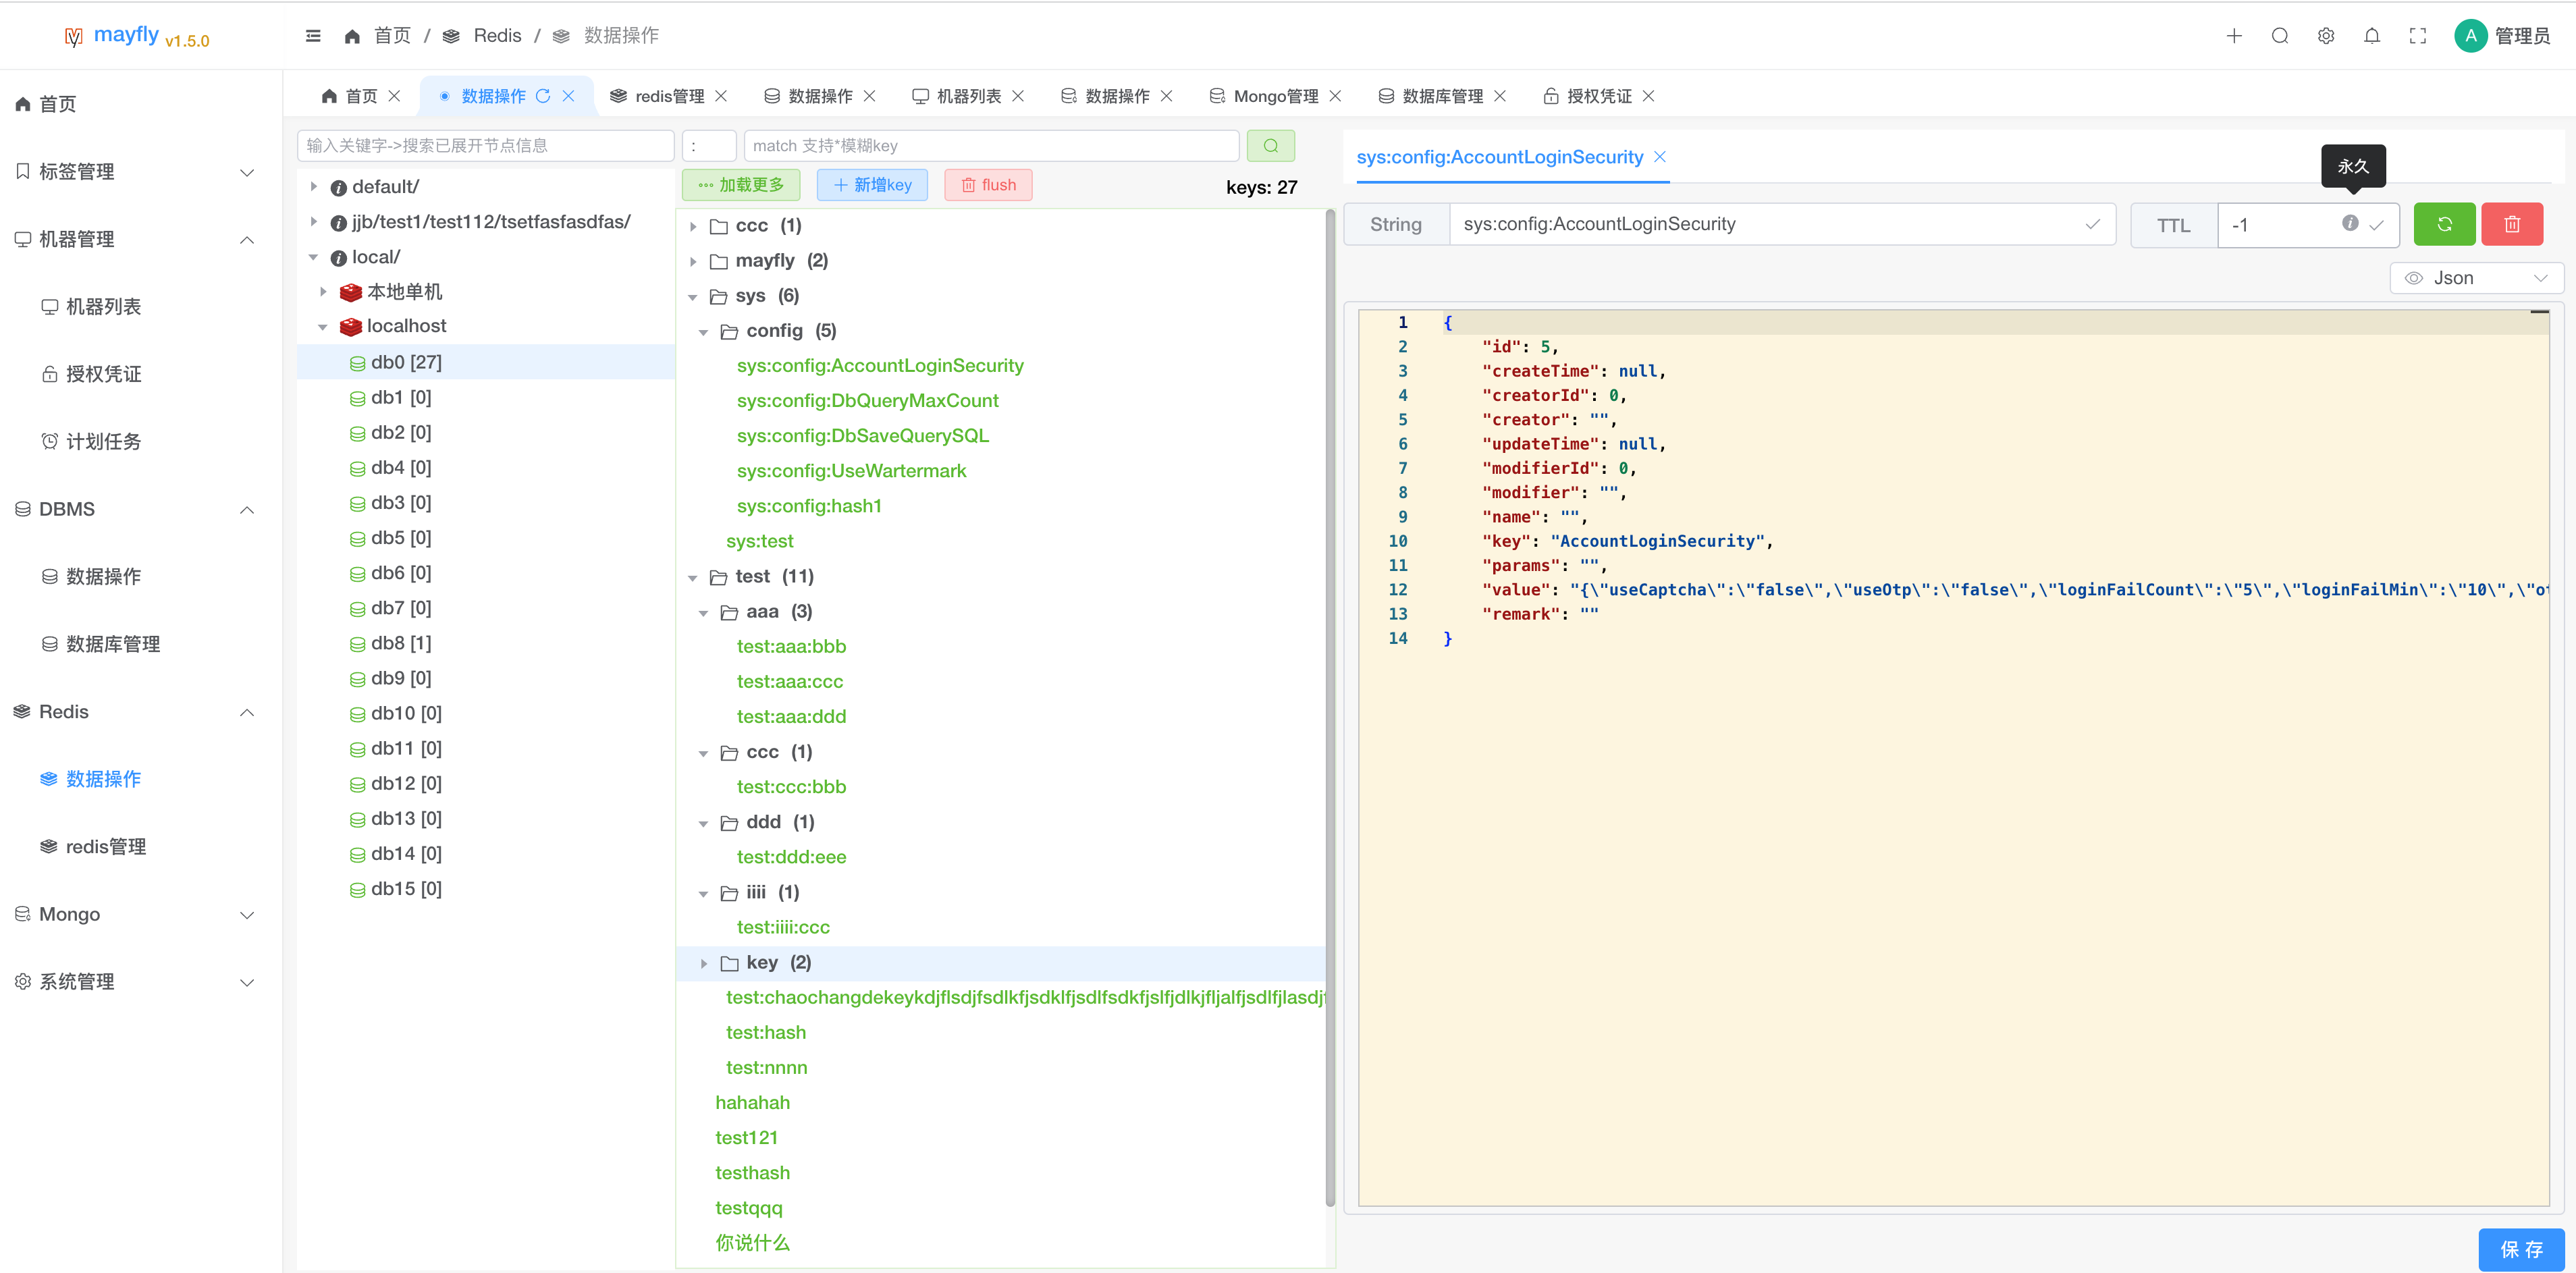2576x1273 pixels.
Task: Expand the key (2) folder
Action: [x=704, y=963]
